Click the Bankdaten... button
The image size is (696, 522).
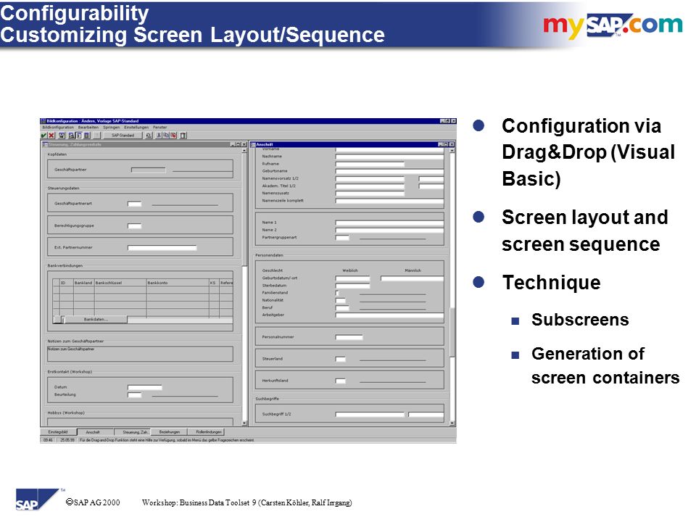coord(96,320)
